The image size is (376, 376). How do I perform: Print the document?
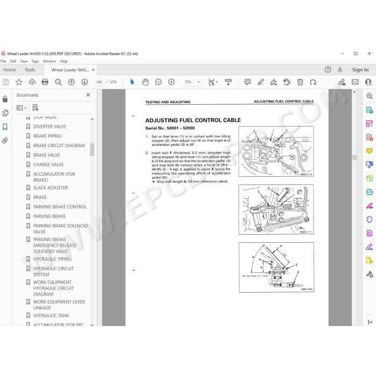pyautogui.click(x=45, y=82)
